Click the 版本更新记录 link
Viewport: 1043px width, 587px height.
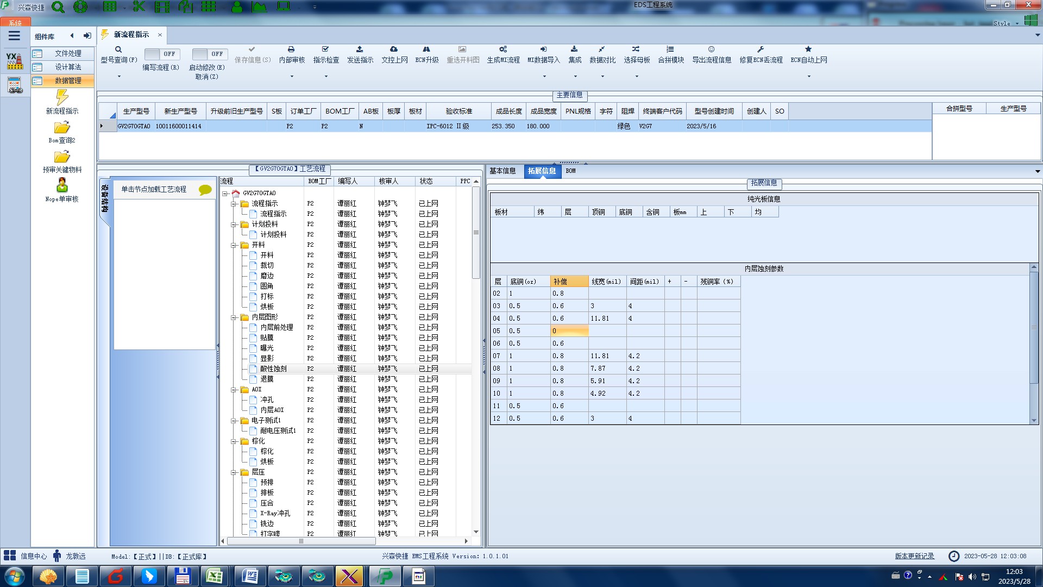pos(914,556)
